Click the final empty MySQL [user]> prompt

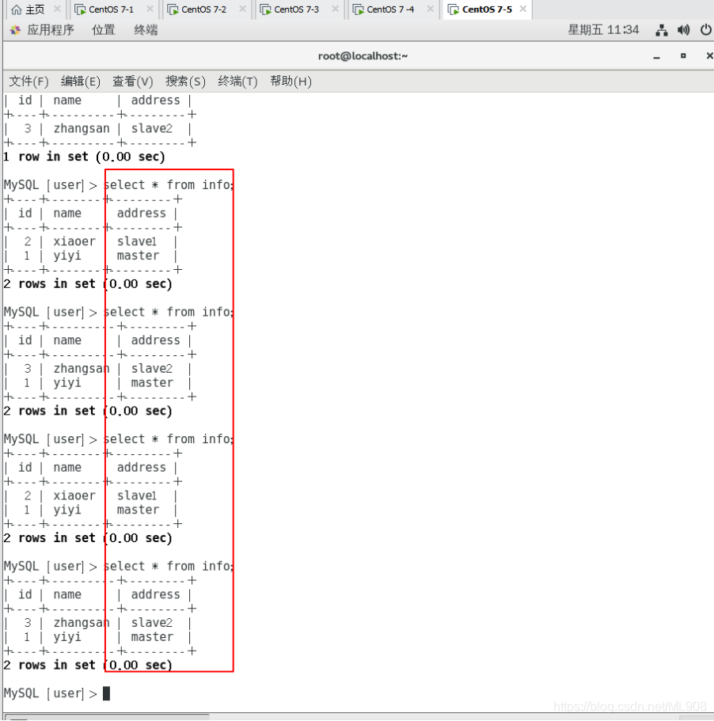50,693
